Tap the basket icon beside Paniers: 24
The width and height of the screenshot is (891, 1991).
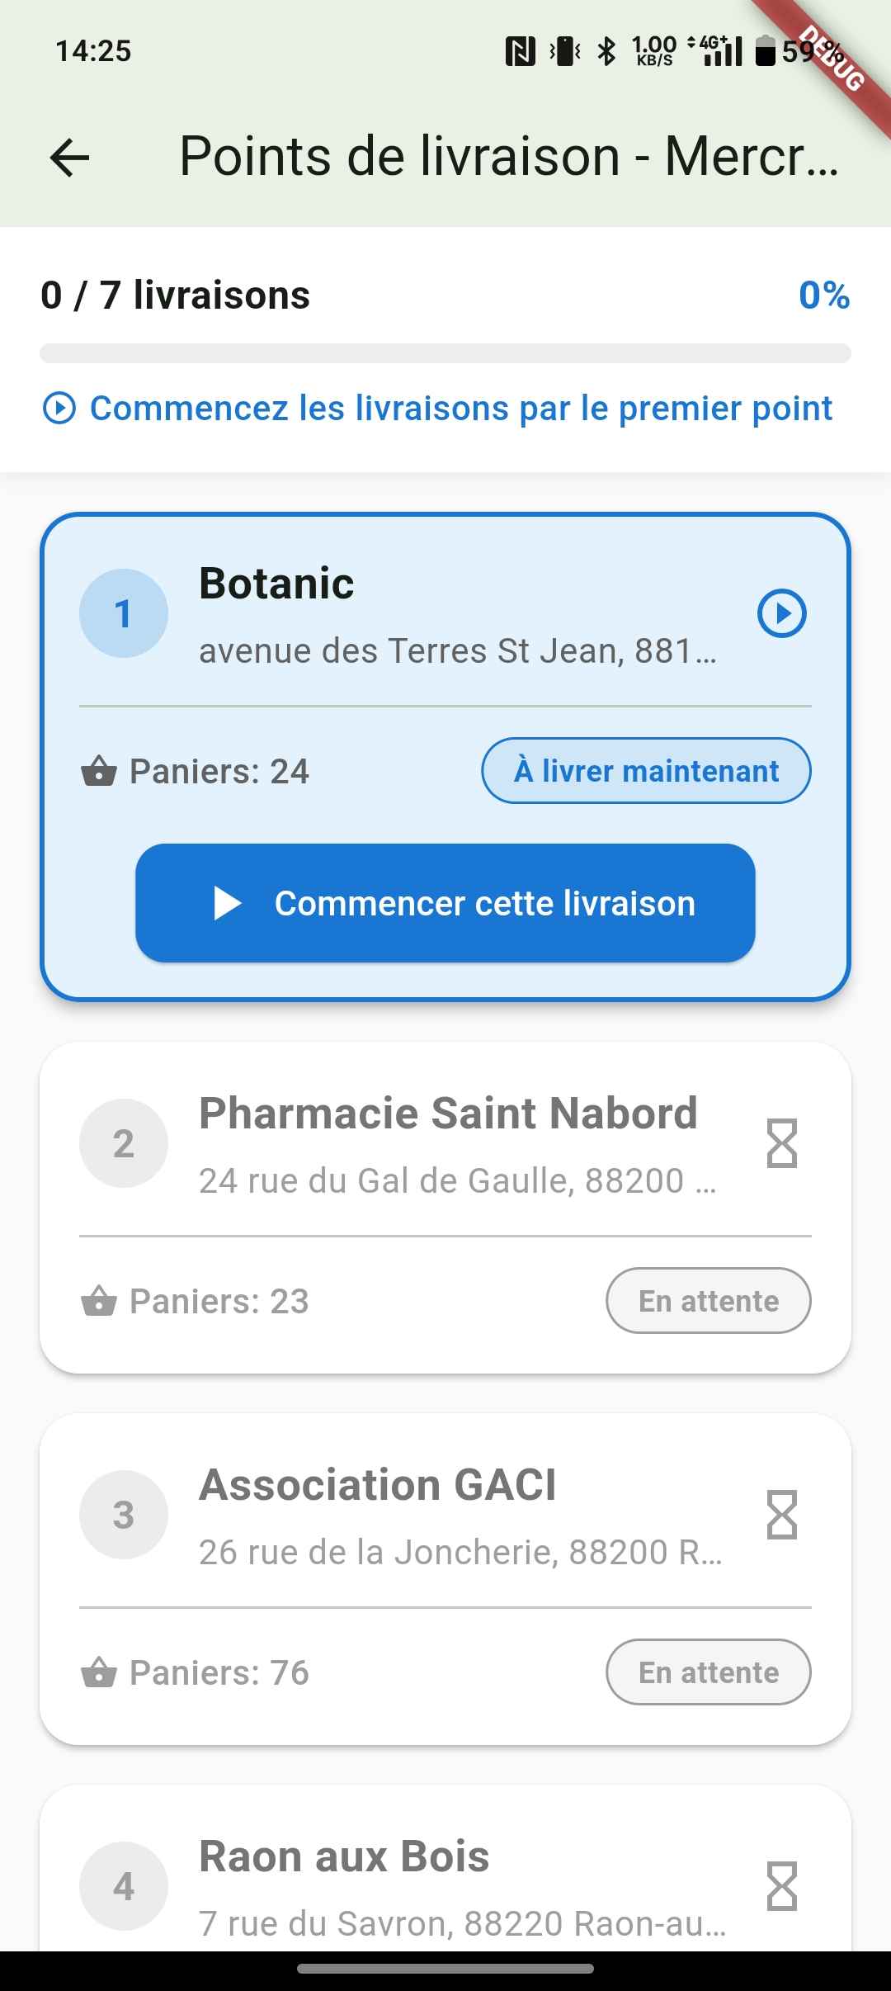[99, 772]
